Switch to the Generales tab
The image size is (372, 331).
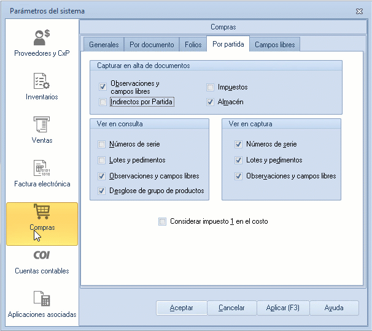pyautogui.click(x=104, y=45)
